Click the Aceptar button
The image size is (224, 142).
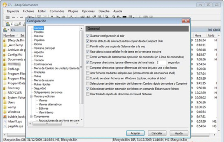[x=135, y=133]
